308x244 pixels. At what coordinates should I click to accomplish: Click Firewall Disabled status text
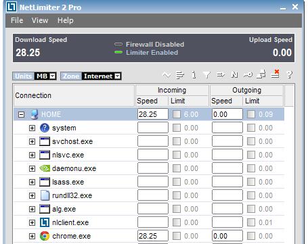[x=155, y=45]
